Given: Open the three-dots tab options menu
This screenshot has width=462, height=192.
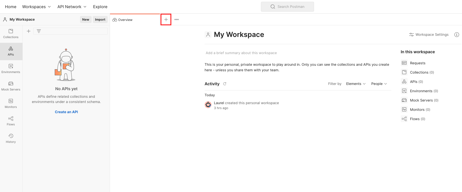Looking at the screenshot, I should (177, 19).
